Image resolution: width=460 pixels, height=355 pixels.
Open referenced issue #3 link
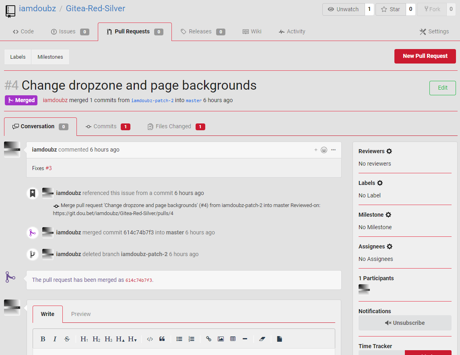(x=48, y=168)
